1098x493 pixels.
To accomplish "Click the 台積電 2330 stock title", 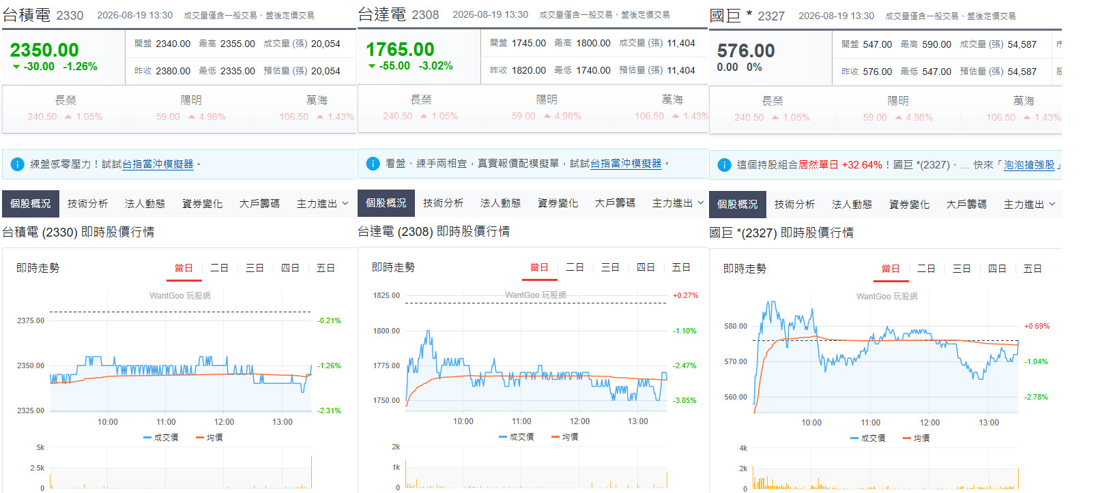I will 43,15.
